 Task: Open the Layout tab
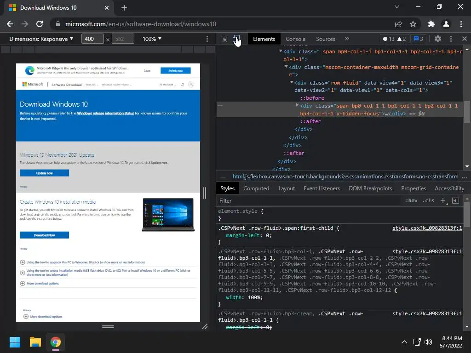click(x=287, y=188)
